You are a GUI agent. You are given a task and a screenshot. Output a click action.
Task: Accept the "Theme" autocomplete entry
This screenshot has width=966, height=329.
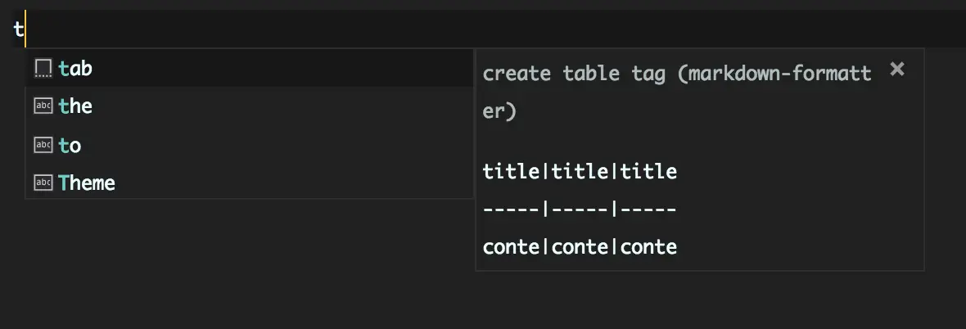click(87, 183)
